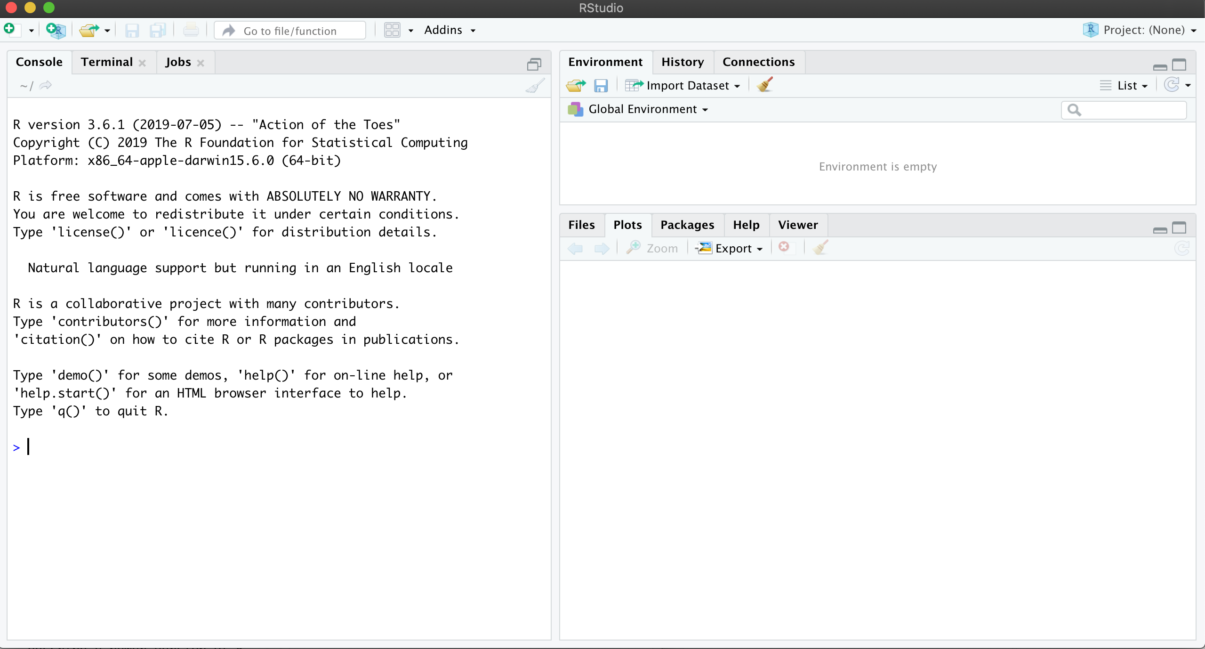The image size is (1205, 649).
Task: Clear environment objects with broom
Action: click(764, 85)
